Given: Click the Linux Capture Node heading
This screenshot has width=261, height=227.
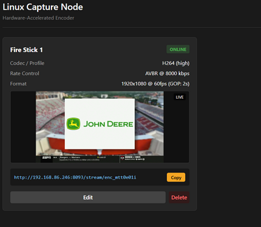Looking at the screenshot, I should click(42, 7).
